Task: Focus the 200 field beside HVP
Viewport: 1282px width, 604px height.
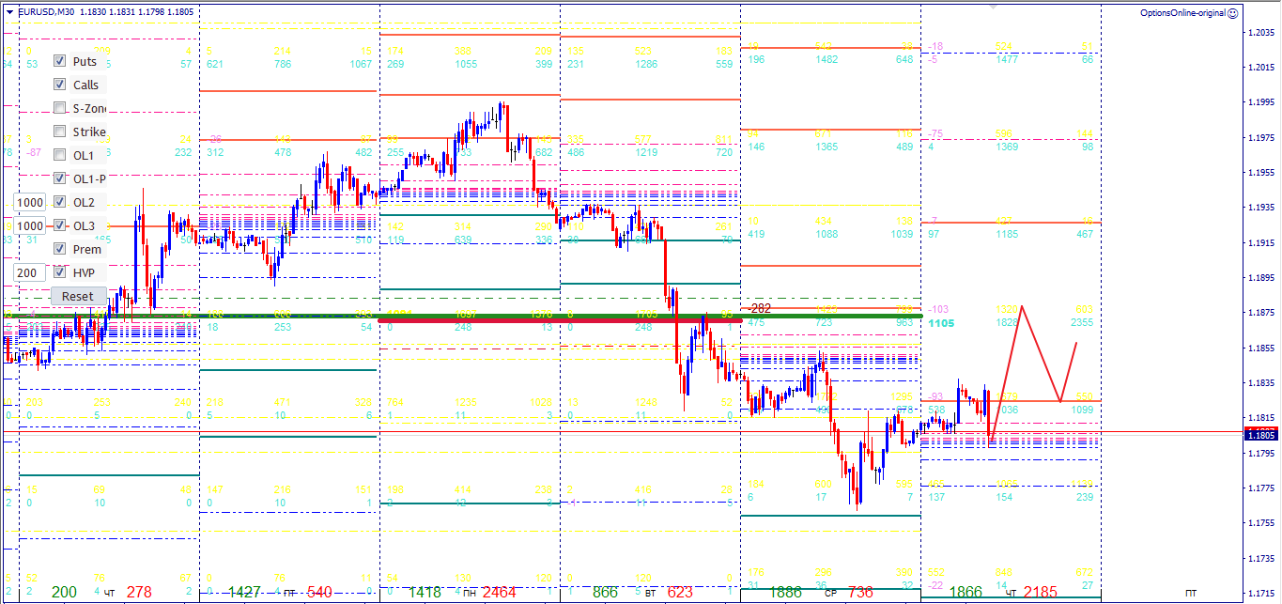Action: (30, 272)
